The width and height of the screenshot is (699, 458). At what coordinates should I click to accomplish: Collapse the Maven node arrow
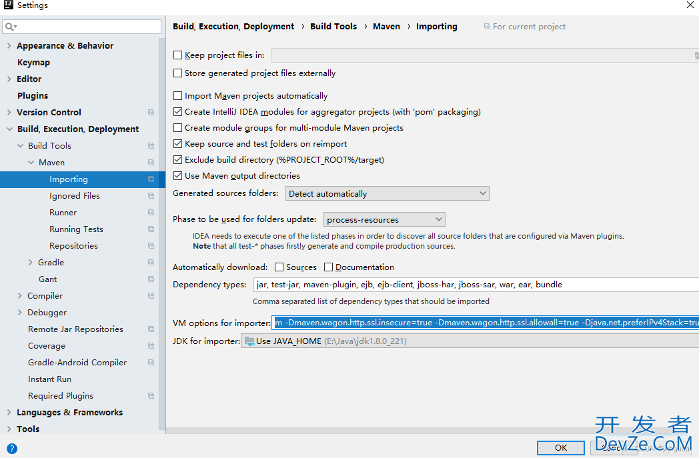(x=31, y=163)
